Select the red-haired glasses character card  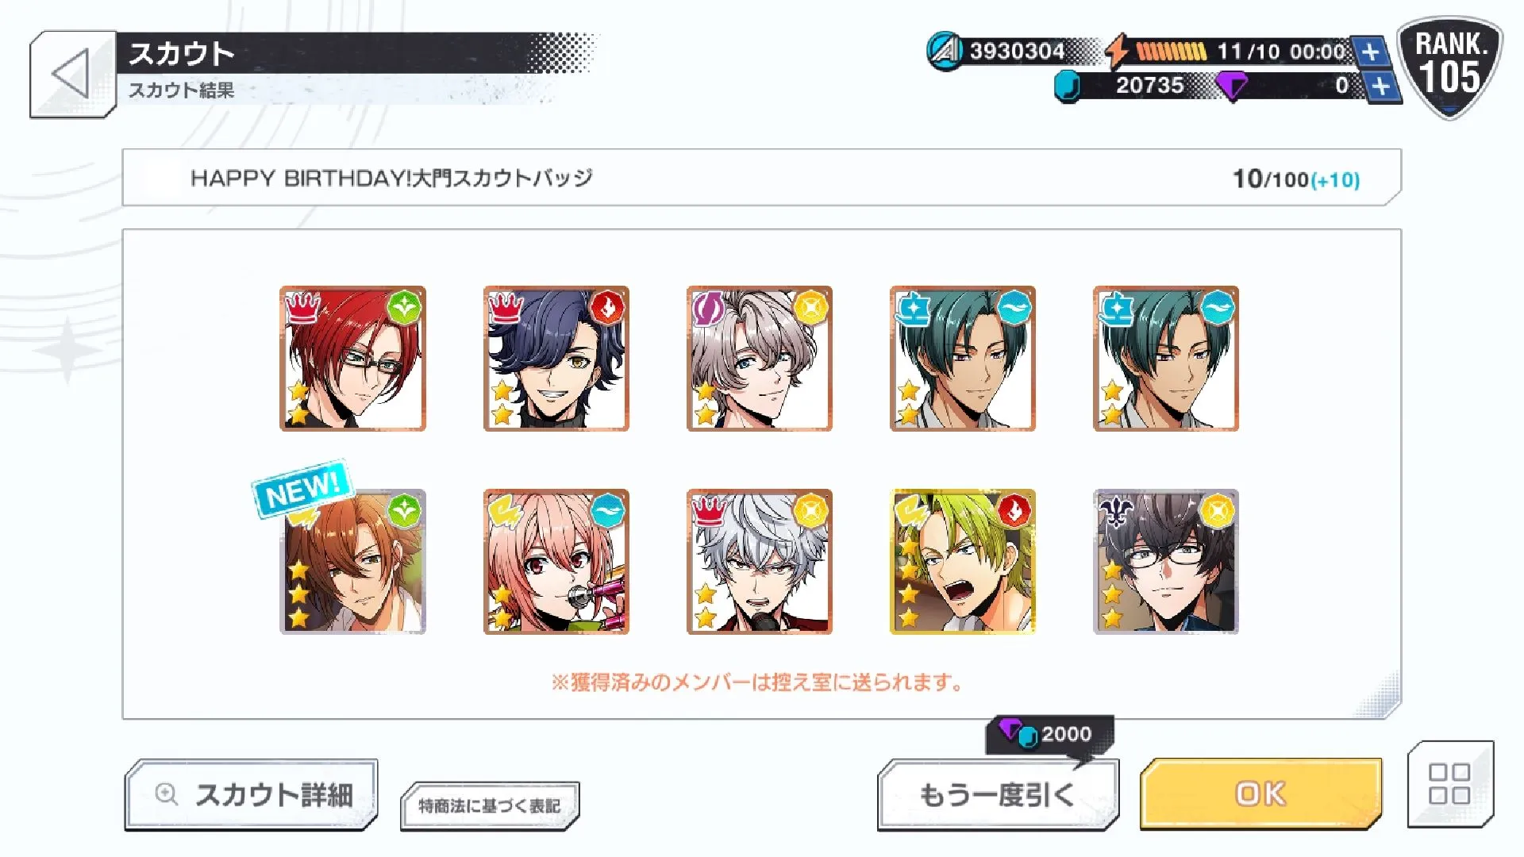pos(352,359)
